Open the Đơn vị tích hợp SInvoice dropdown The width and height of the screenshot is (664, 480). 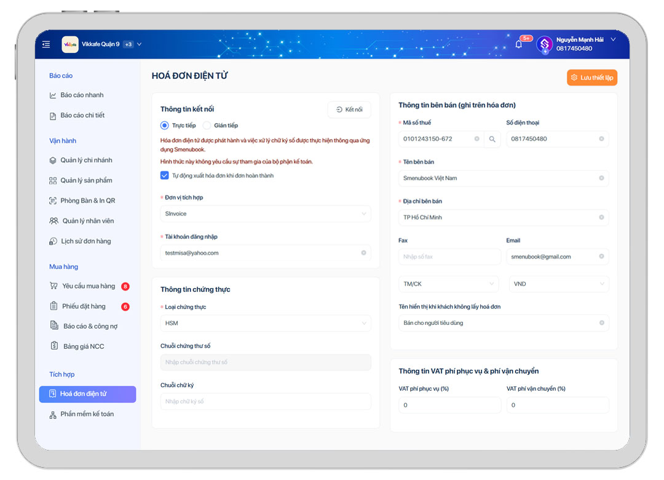[266, 214]
